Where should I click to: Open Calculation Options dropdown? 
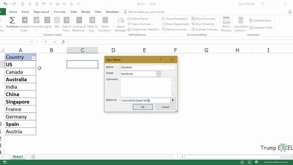(240, 24)
